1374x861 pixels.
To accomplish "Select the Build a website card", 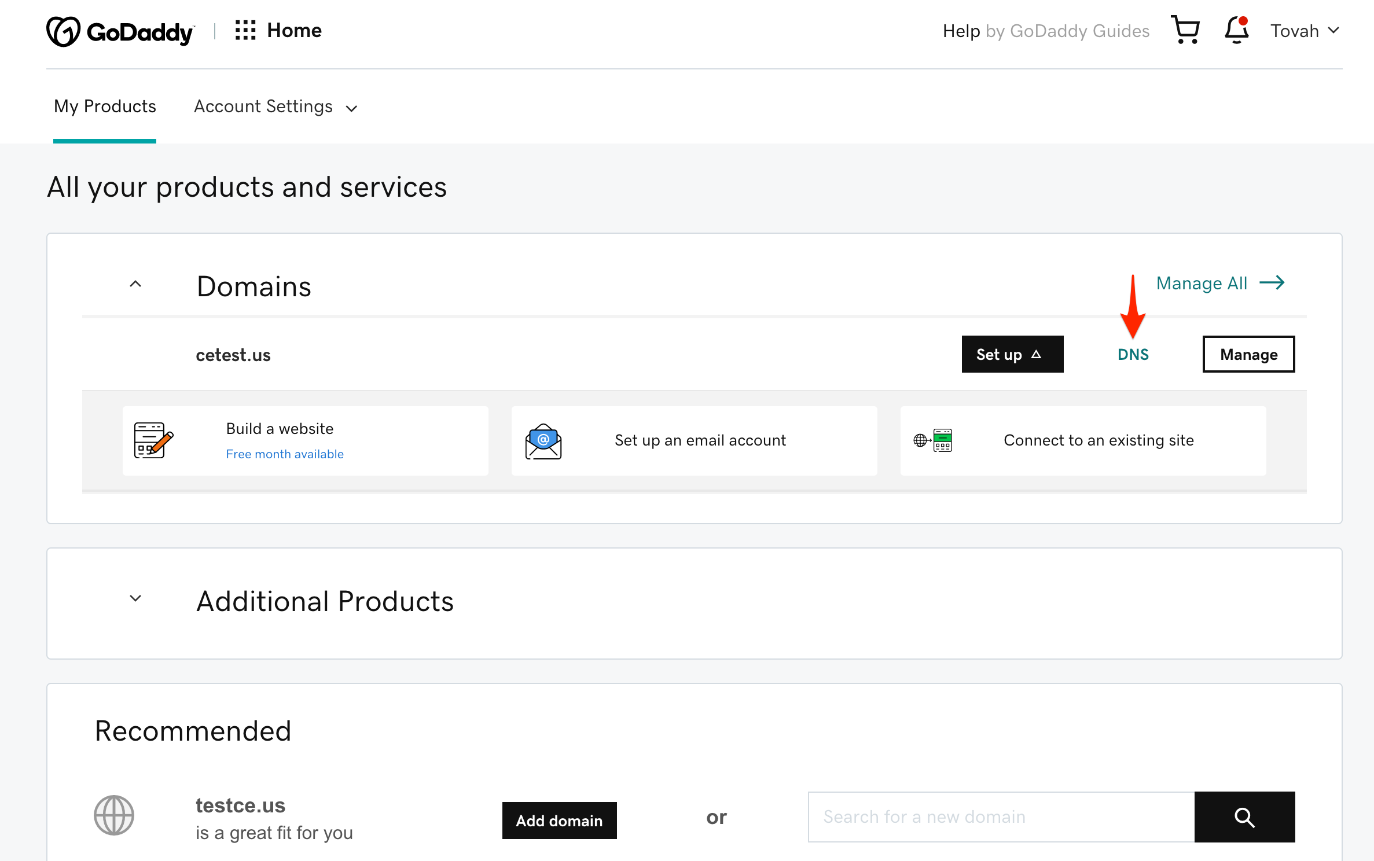I will pos(305,441).
